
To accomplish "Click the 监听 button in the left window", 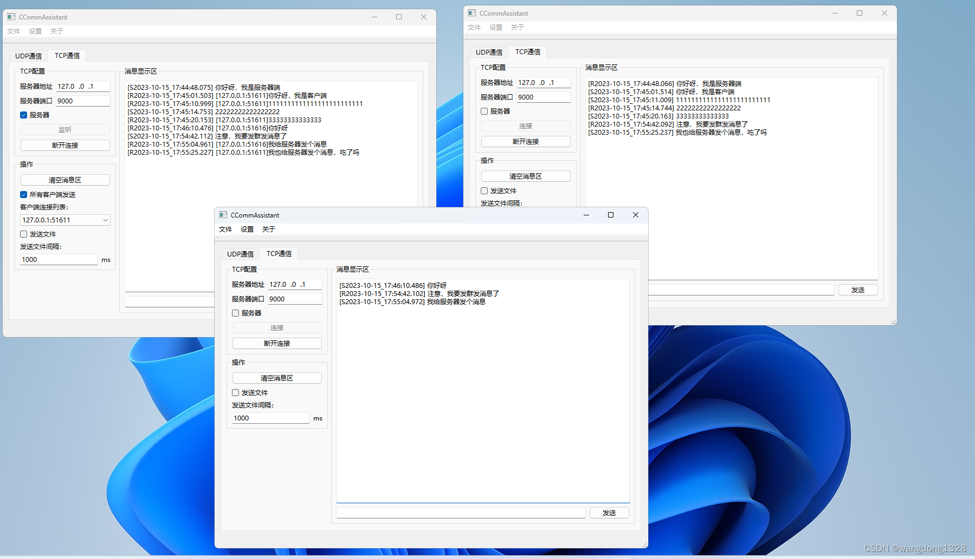I will [x=65, y=129].
